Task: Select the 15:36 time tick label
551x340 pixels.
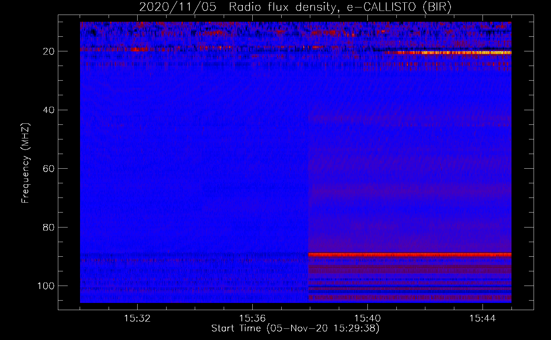Action: 252,319
